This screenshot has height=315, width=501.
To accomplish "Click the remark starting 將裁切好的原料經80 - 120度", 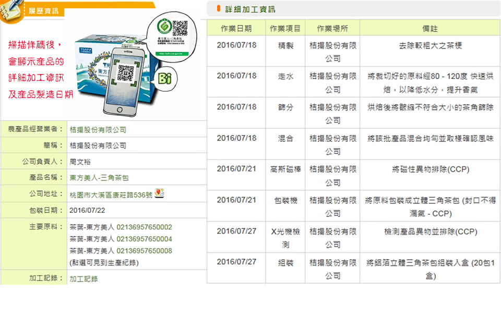I will tap(430, 83).
